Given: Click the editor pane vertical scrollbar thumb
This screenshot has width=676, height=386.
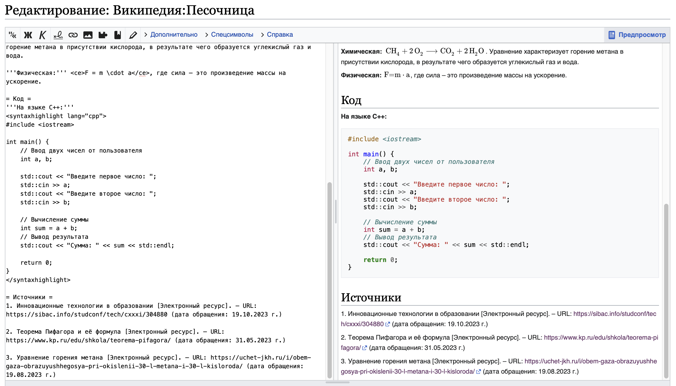Looking at the screenshot, I should pyautogui.click(x=329, y=280).
